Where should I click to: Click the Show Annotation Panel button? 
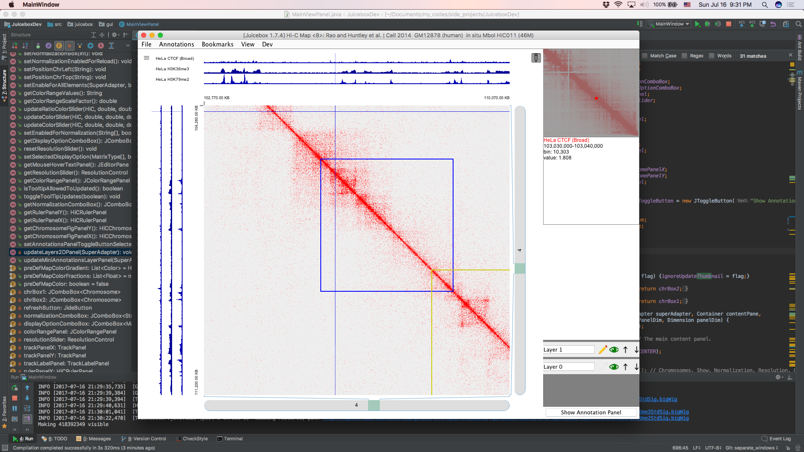[591, 412]
